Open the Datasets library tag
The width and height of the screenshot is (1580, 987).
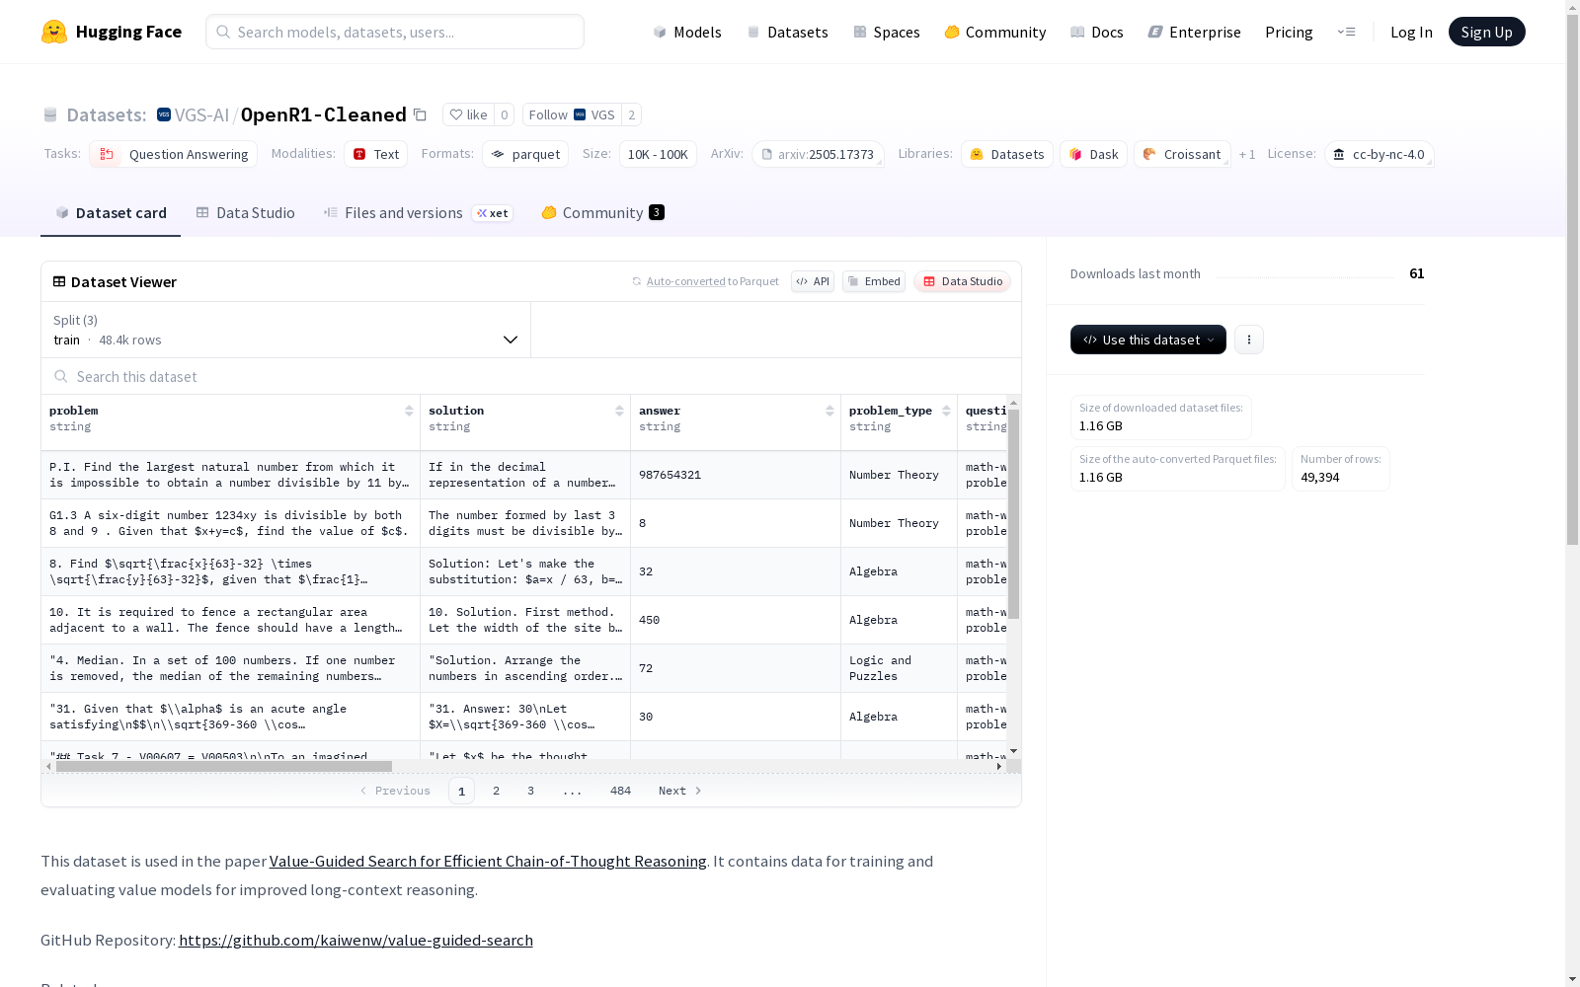point(1007,154)
